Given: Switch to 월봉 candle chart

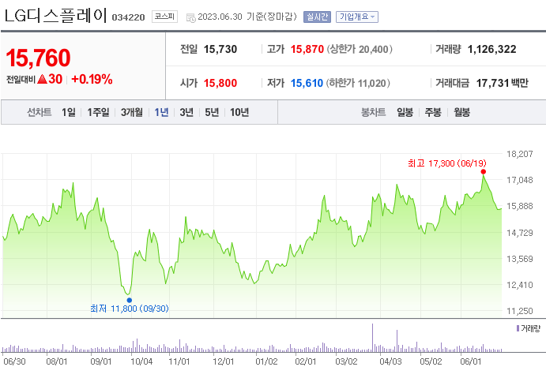Looking at the screenshot, I should [461, 112].
